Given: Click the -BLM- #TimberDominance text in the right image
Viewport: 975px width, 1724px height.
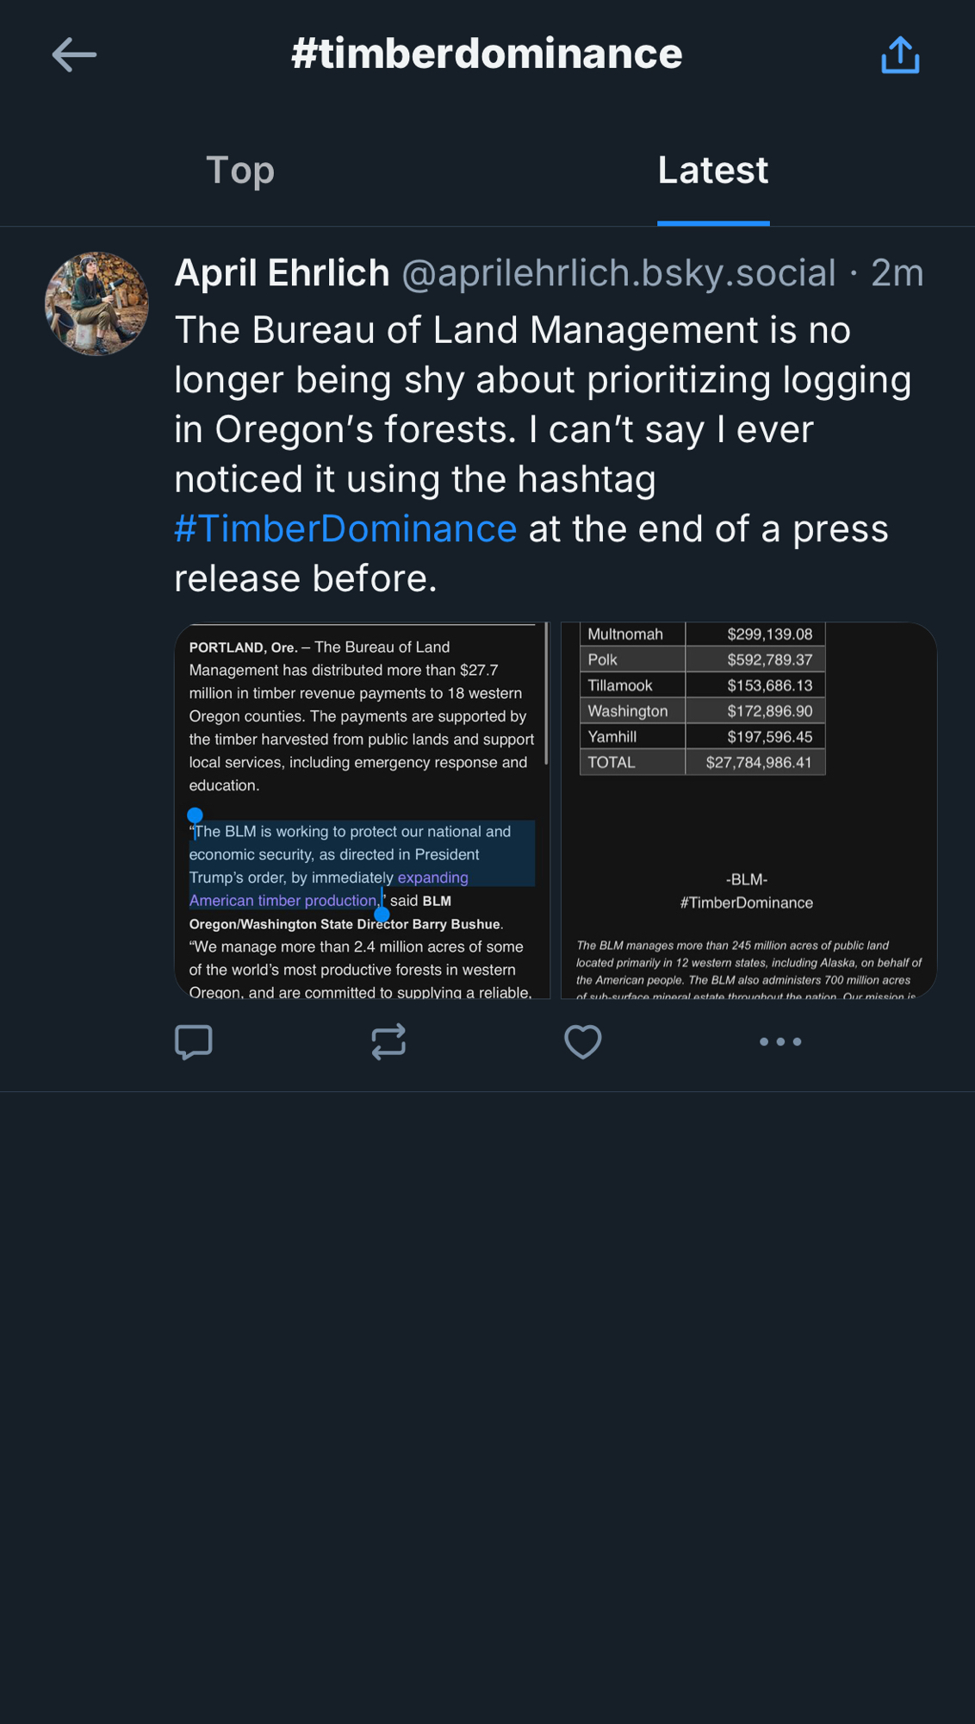Looking at the screenshot, I should [x=747, y=891].
